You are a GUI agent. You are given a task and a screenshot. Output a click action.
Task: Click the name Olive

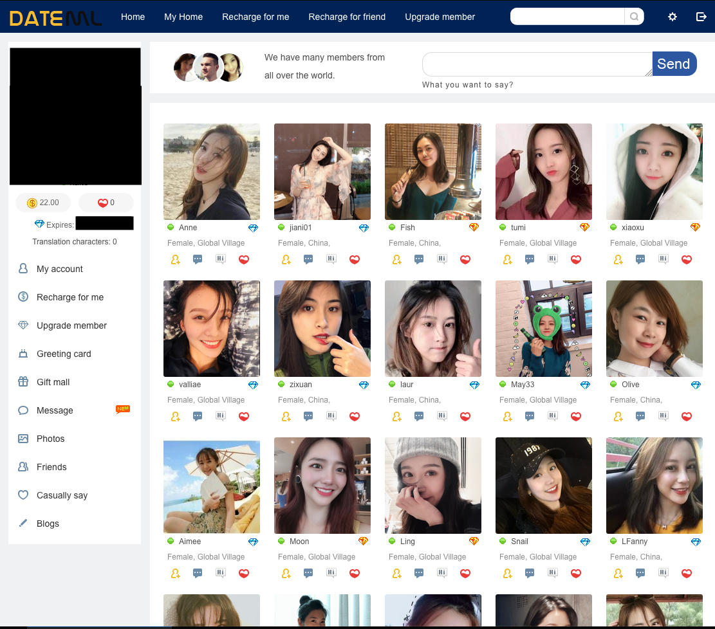[x=630, y=385]
